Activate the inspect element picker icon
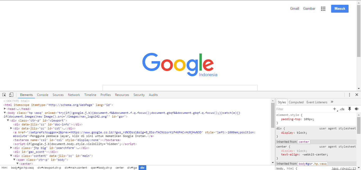The width and height of the screenshot is (361, 170). [4, 95]
